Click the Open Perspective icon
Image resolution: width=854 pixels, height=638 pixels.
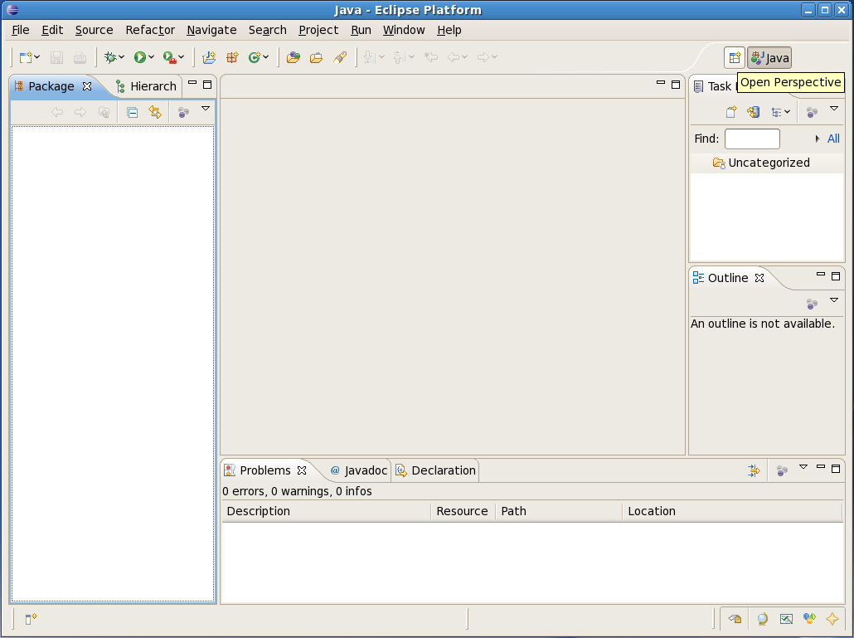coord(734,57)
